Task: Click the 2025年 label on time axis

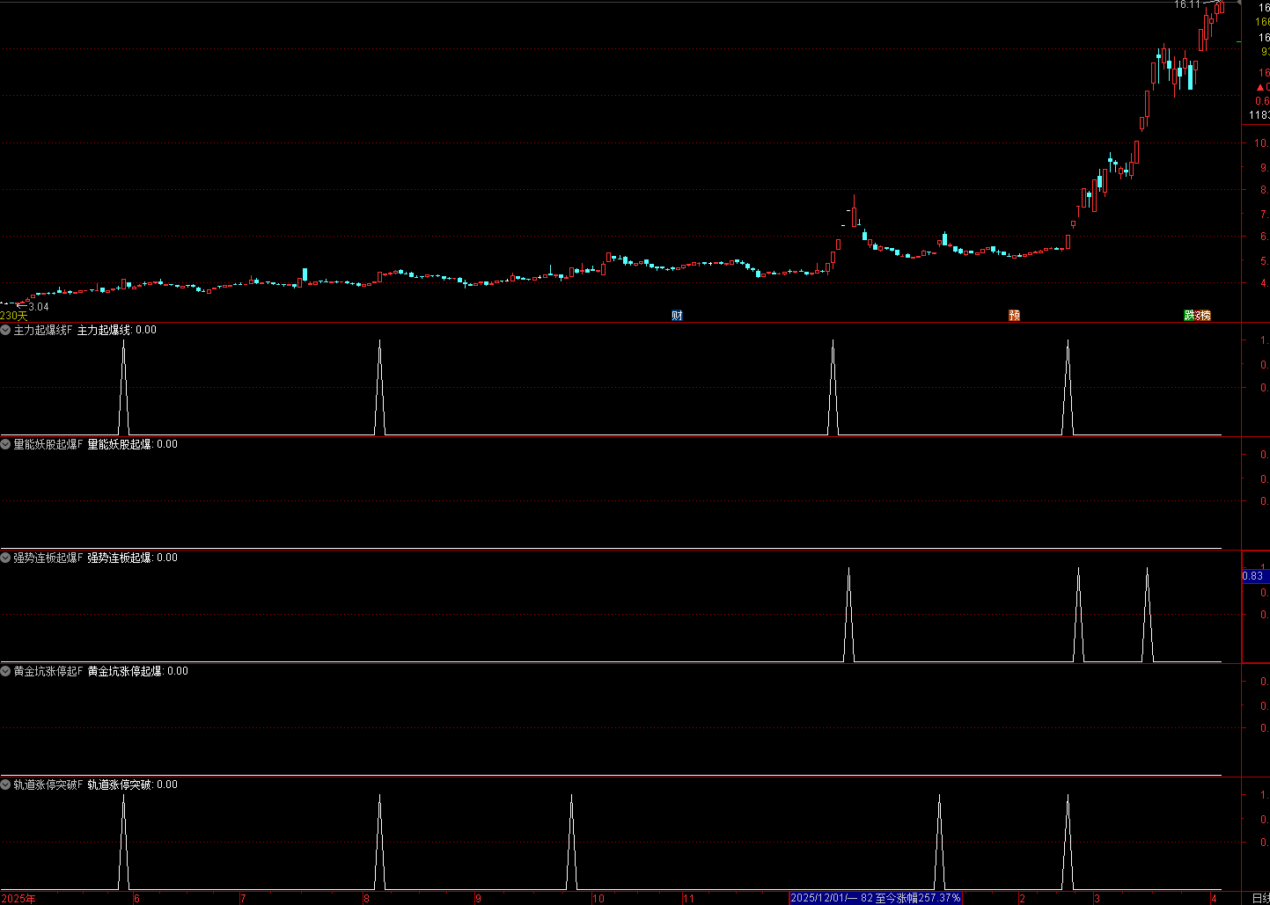Action: pos(18,899)
